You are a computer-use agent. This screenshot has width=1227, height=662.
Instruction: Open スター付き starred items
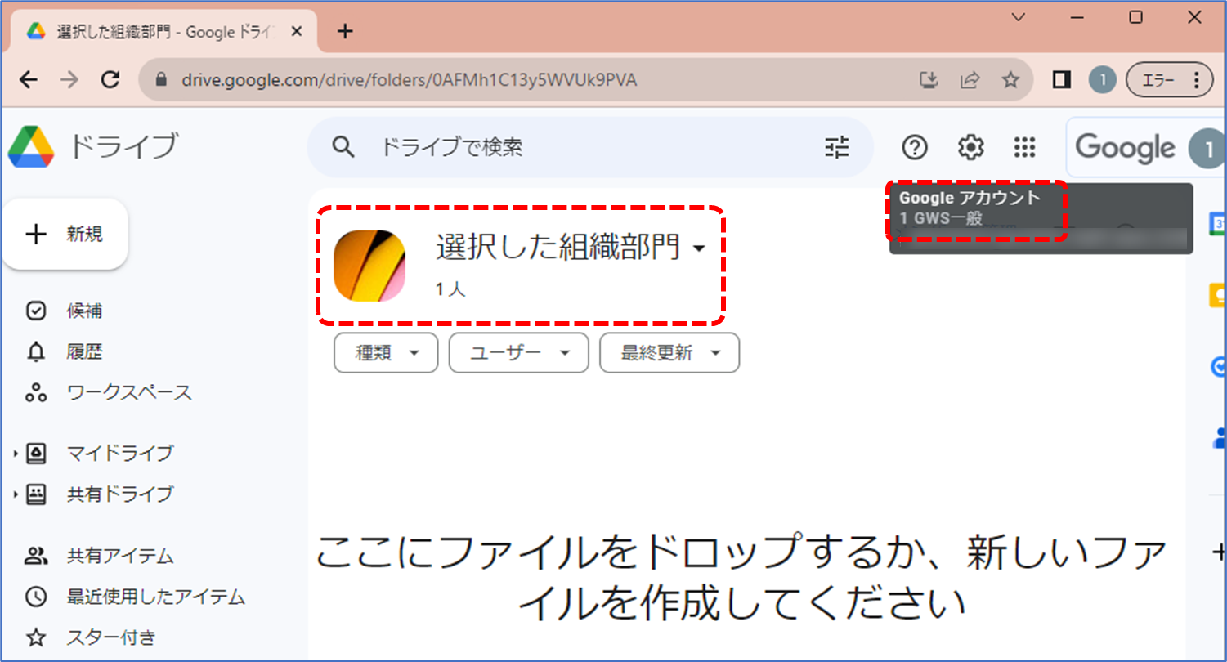pyautogui.click(x=110, y=637)
